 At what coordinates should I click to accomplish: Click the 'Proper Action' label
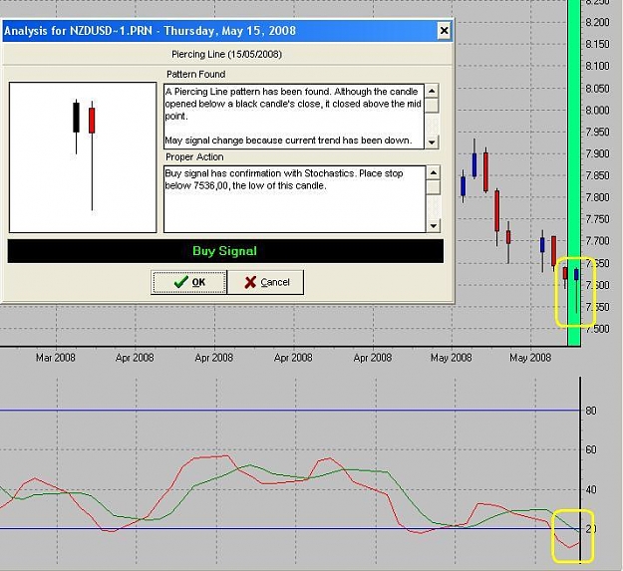(194, 156)
